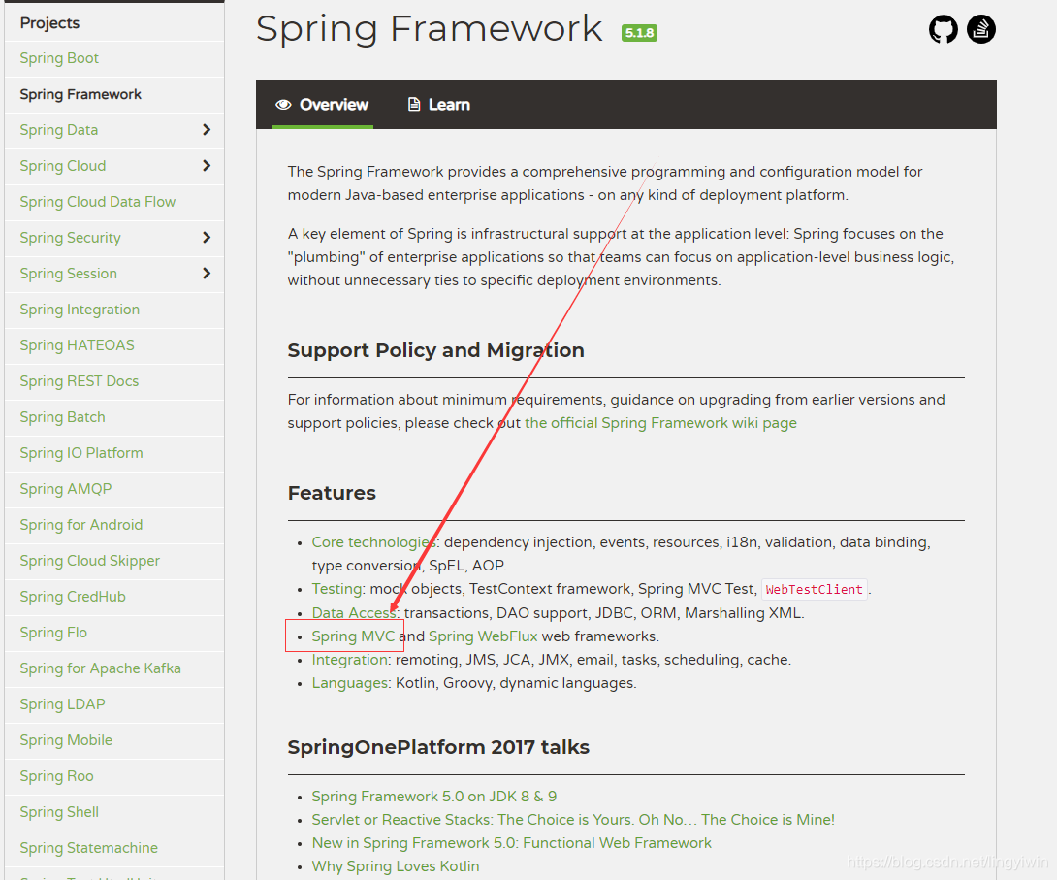This screenshot has width=1057, height=880.
Task: Open the official Spring Framework wiki page
Action: click(660, 423)
